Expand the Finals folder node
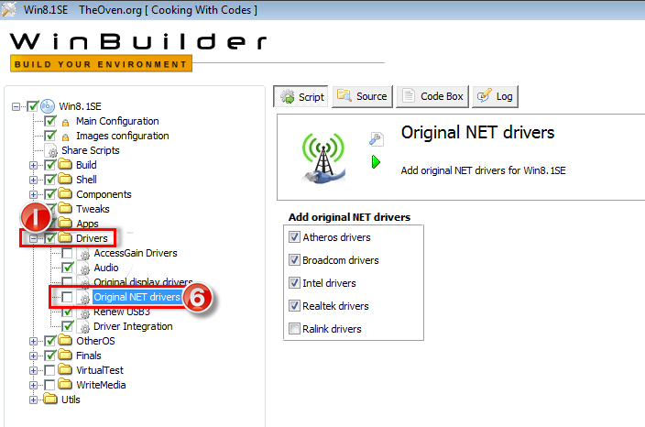645x427 pixels. pyautogui.click(x=33, y=356)
